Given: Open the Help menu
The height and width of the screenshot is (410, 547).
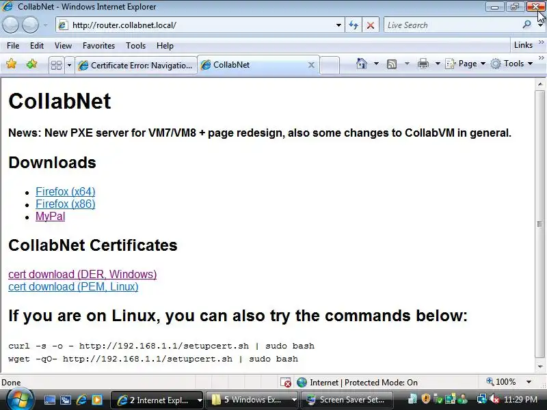Looking at the screenshot, I should tap(165, 46).
